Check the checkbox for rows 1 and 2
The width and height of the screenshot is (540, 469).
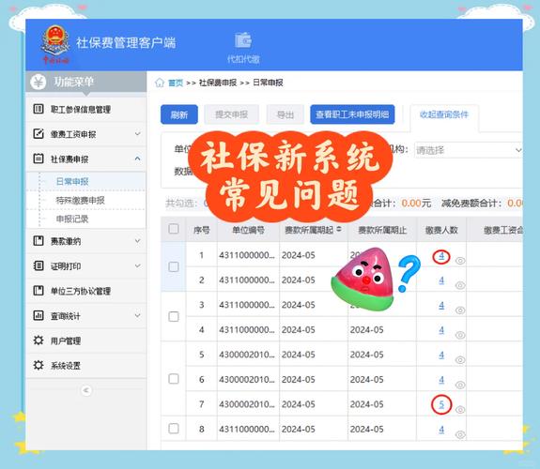174,266
